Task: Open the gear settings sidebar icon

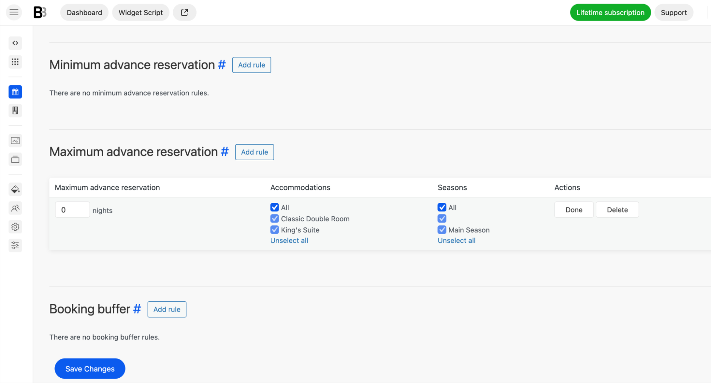Action: (x=15, y=227)
